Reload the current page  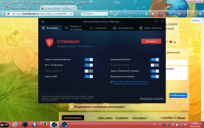[x=72, y=14]
